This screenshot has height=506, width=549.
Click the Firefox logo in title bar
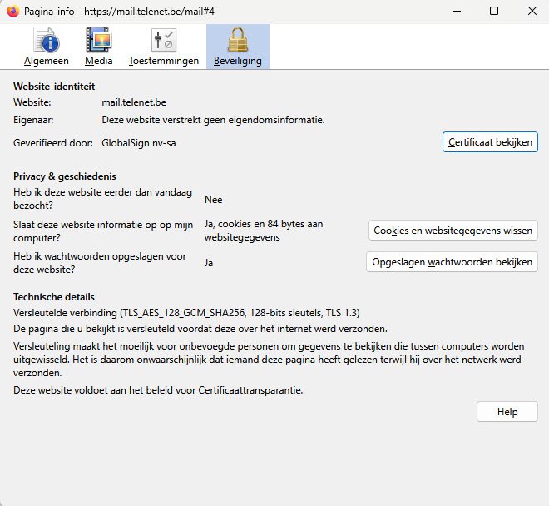(13, 12)
